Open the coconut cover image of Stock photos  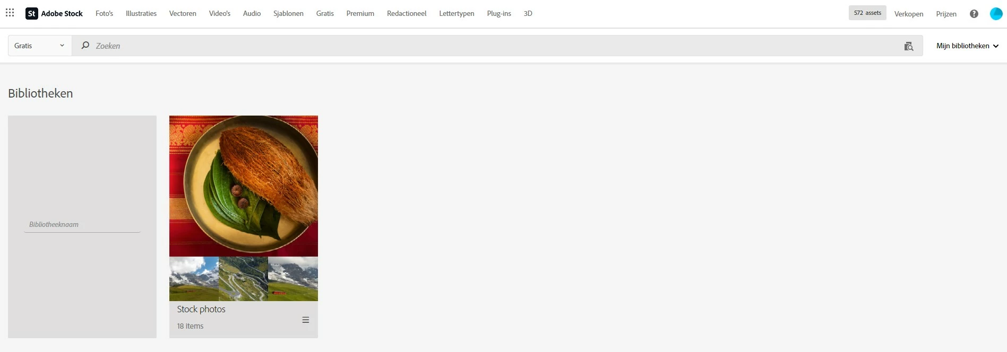244,186
